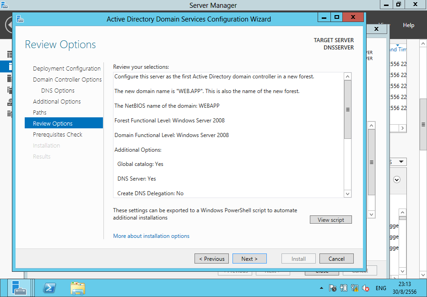The image size is (427, 297).
Task: Click the wizard title bar icon
Action: 20,19
